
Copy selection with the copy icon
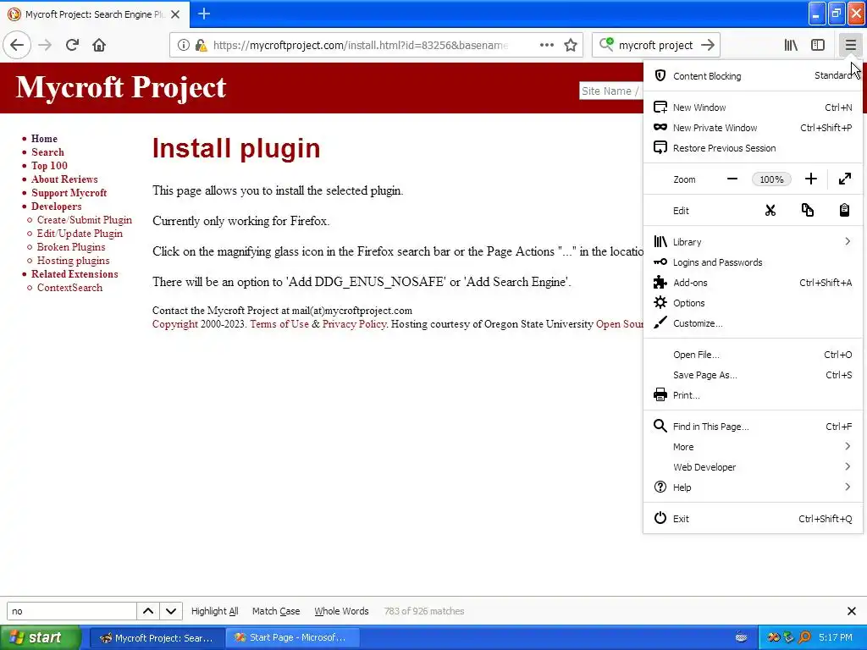pos(807,211)
